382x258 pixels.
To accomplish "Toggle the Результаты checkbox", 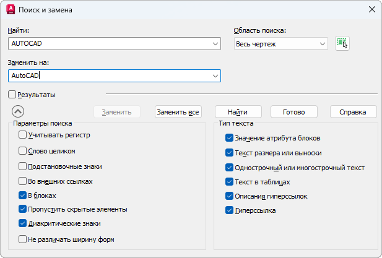I will click(x=12, y=95).
